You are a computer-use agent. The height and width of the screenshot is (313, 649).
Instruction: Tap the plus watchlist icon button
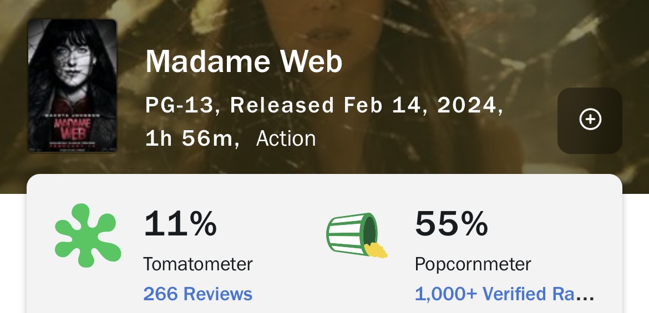(590, 120)
